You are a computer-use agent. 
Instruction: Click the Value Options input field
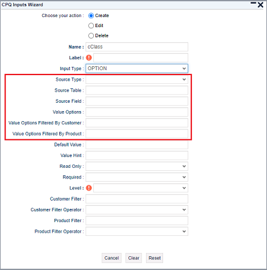137,112
